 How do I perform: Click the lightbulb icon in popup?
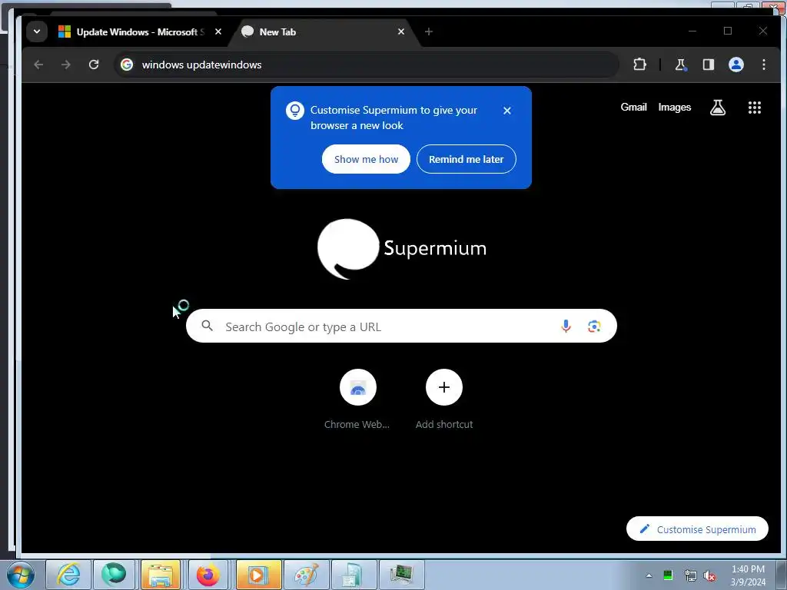(x=295, y=111)
